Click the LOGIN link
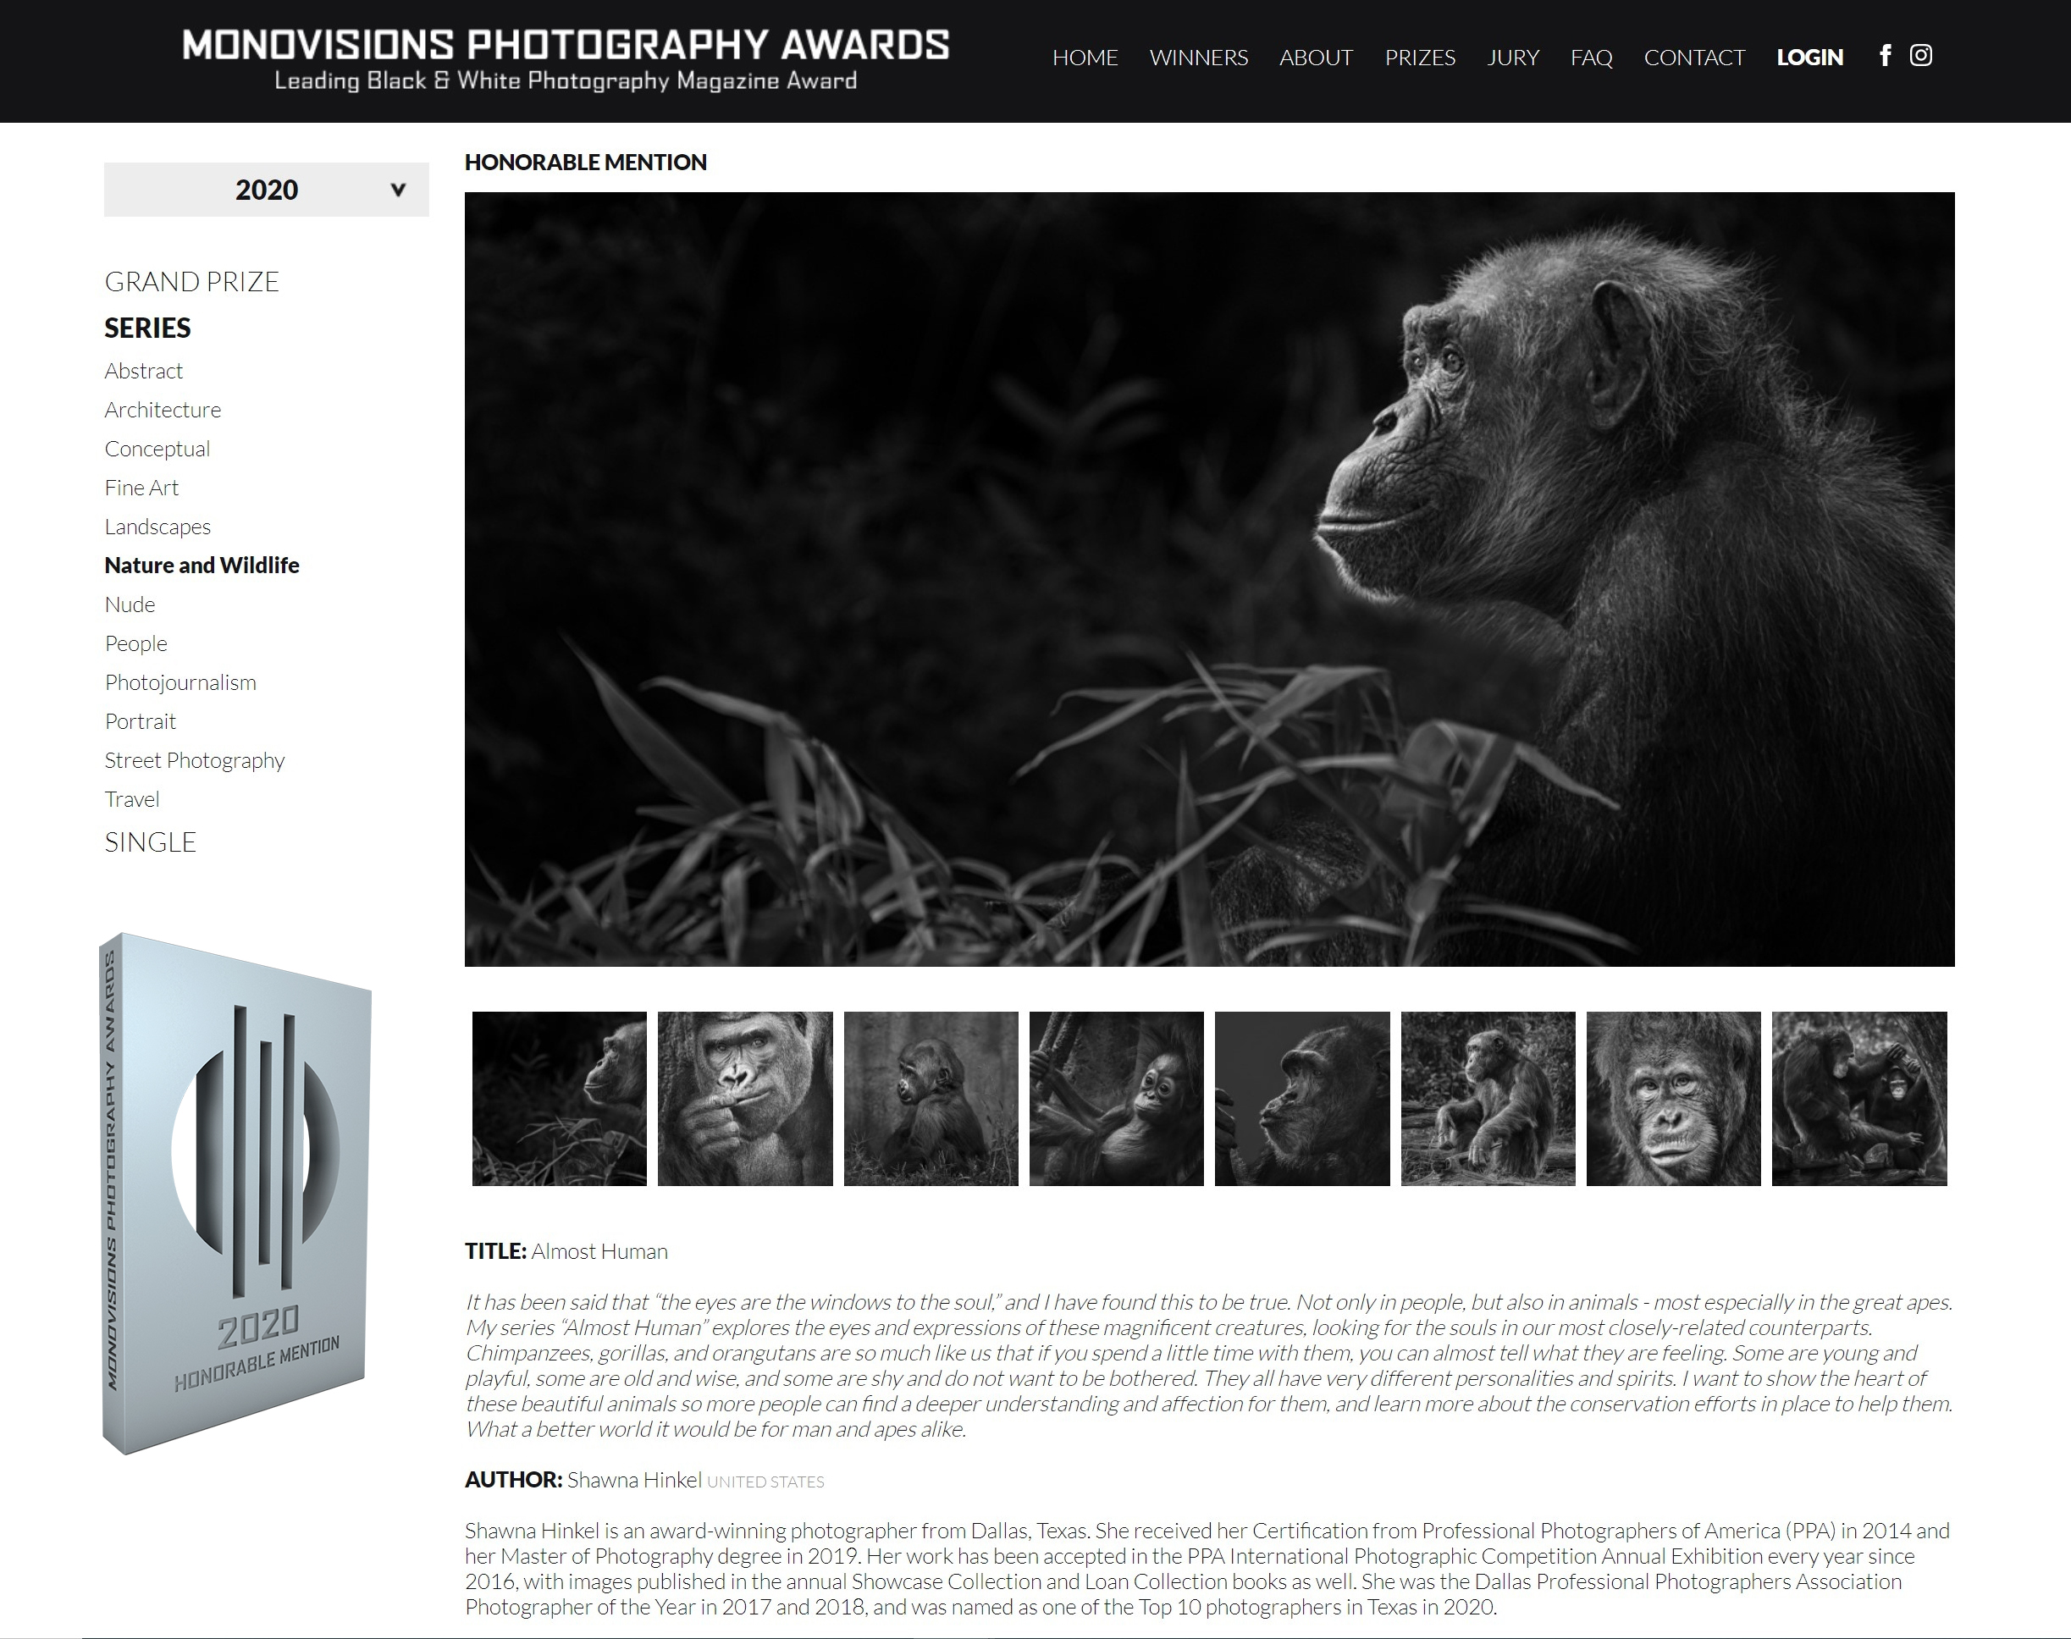This screenshot has height=1639, width=2071. click(x=1809, y=58)
